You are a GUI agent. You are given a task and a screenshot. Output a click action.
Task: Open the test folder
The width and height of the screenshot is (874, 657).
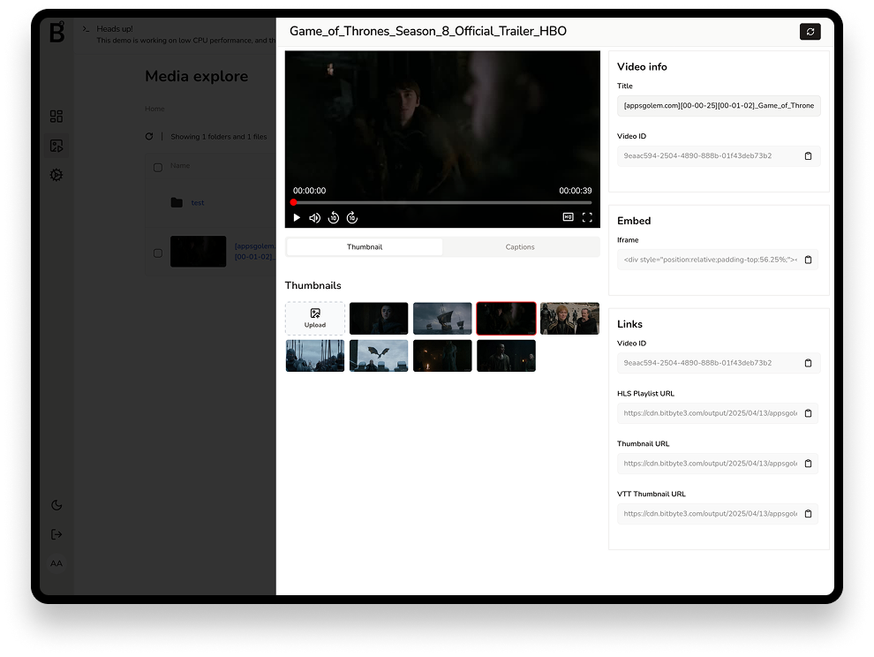click(197, 202)
